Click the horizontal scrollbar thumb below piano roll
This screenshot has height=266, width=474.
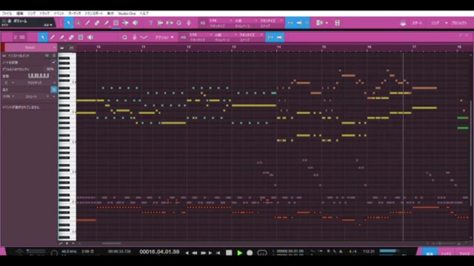111,243
